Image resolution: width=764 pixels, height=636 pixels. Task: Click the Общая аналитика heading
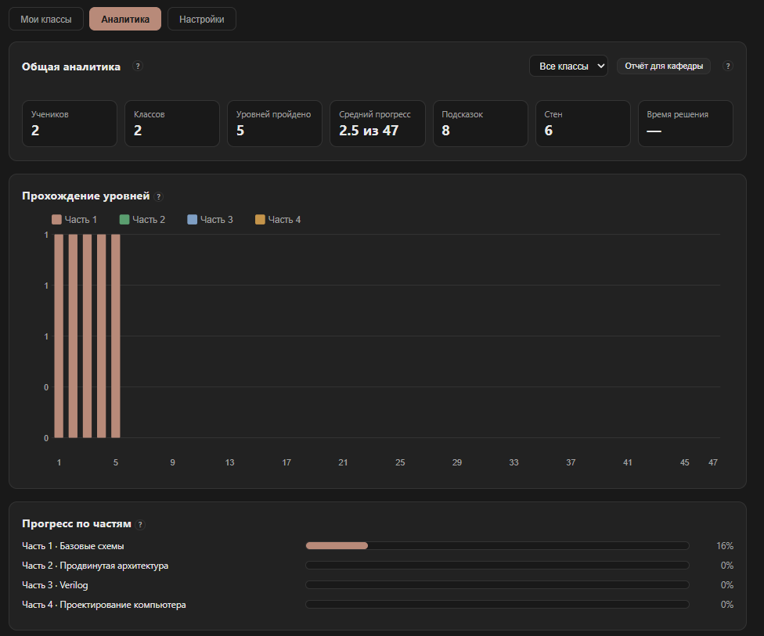tap(71, 66)
